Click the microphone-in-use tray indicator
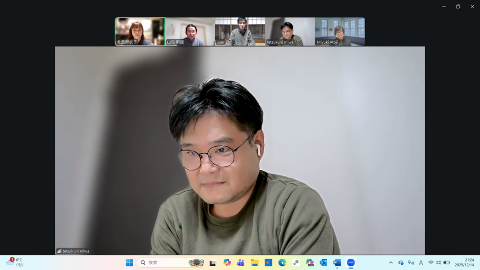The width and height of the screenshot is (480, 270). [x=411, y=262]
